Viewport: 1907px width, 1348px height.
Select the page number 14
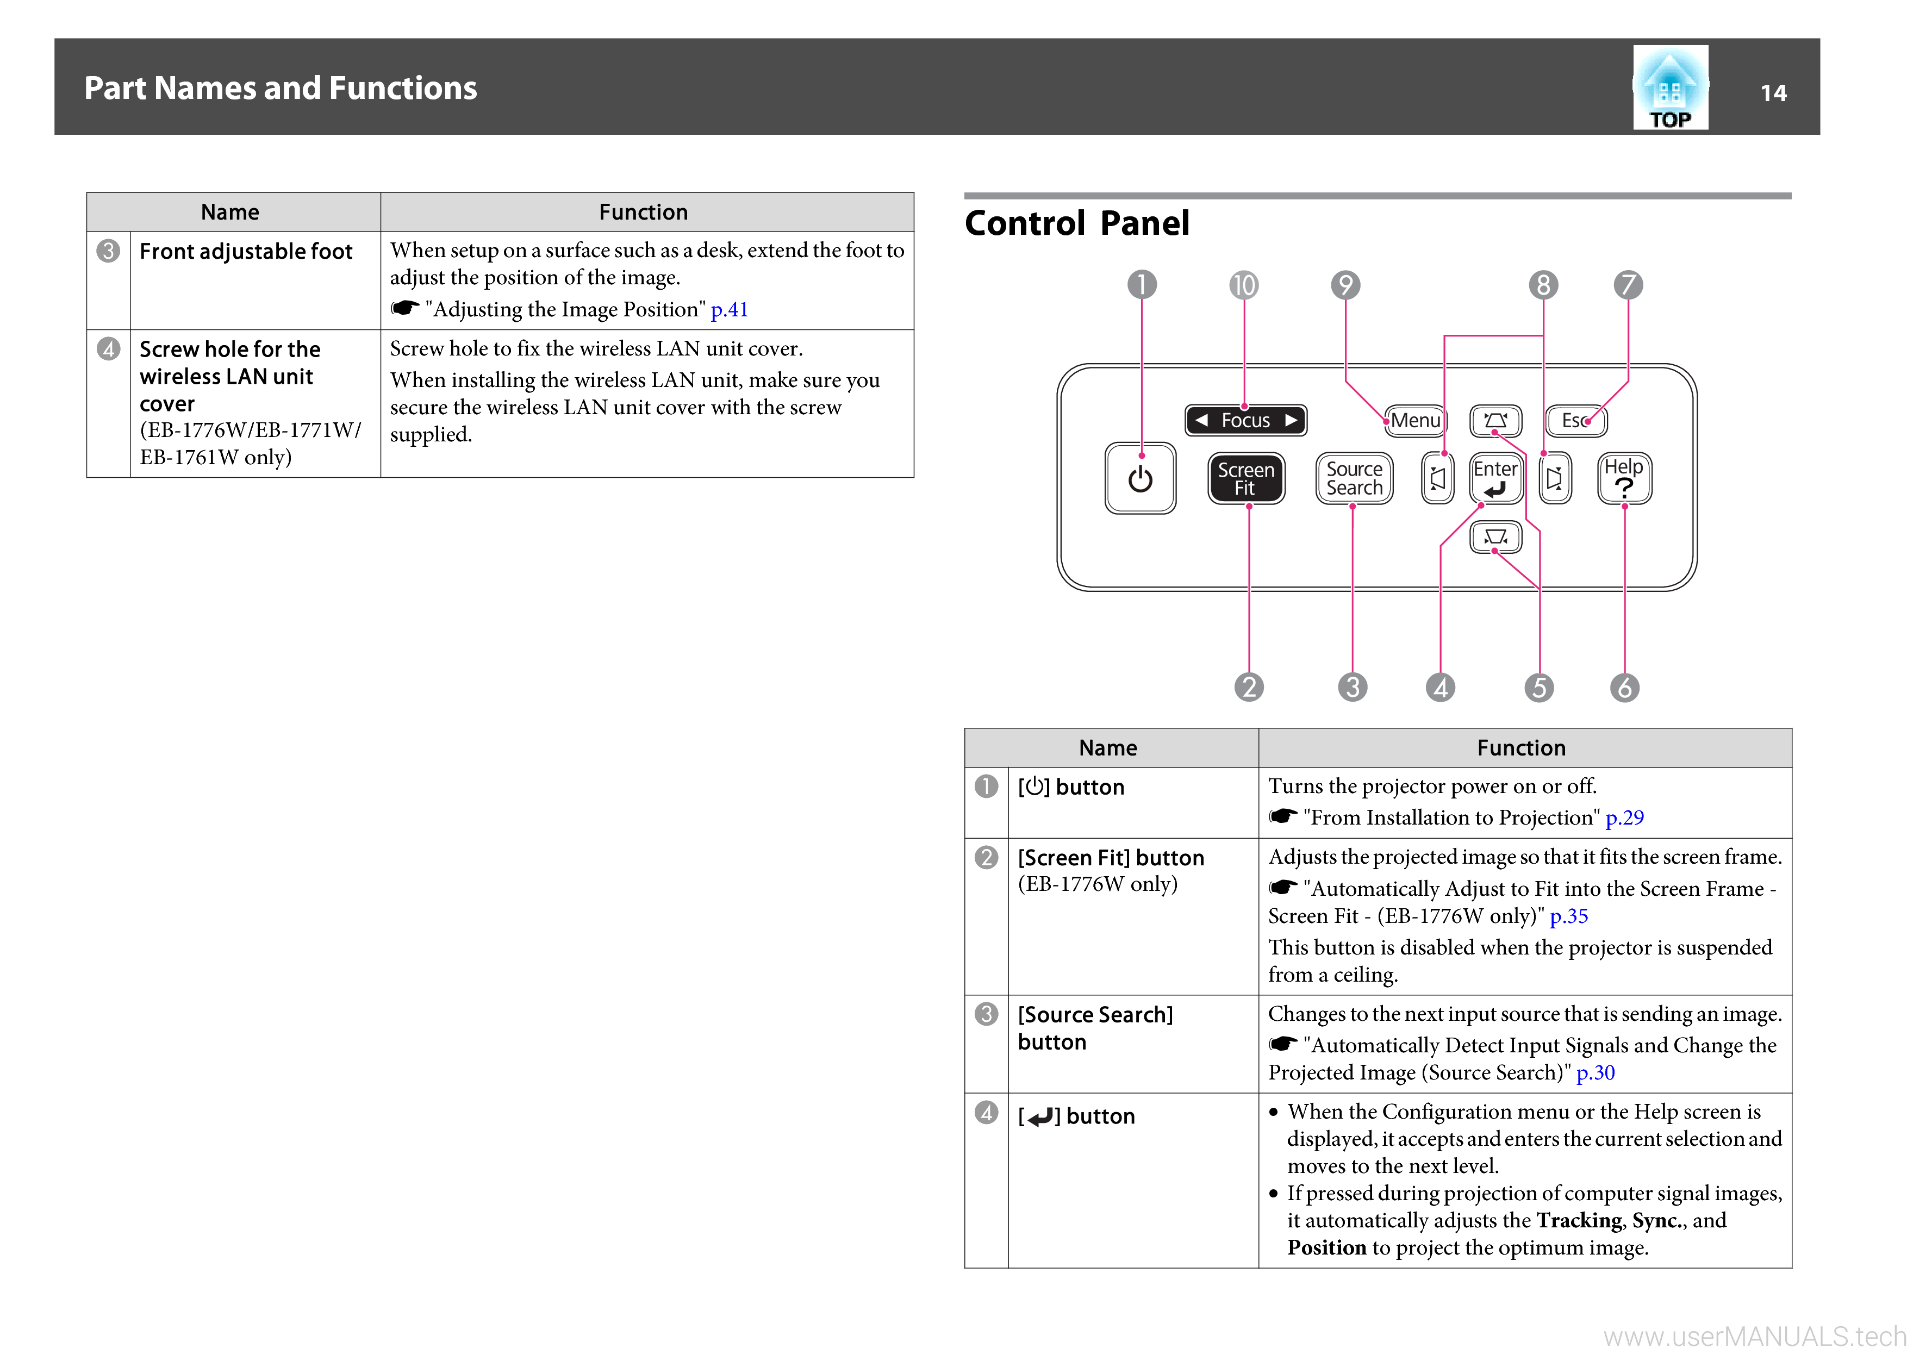click(x=1773, y=92)
